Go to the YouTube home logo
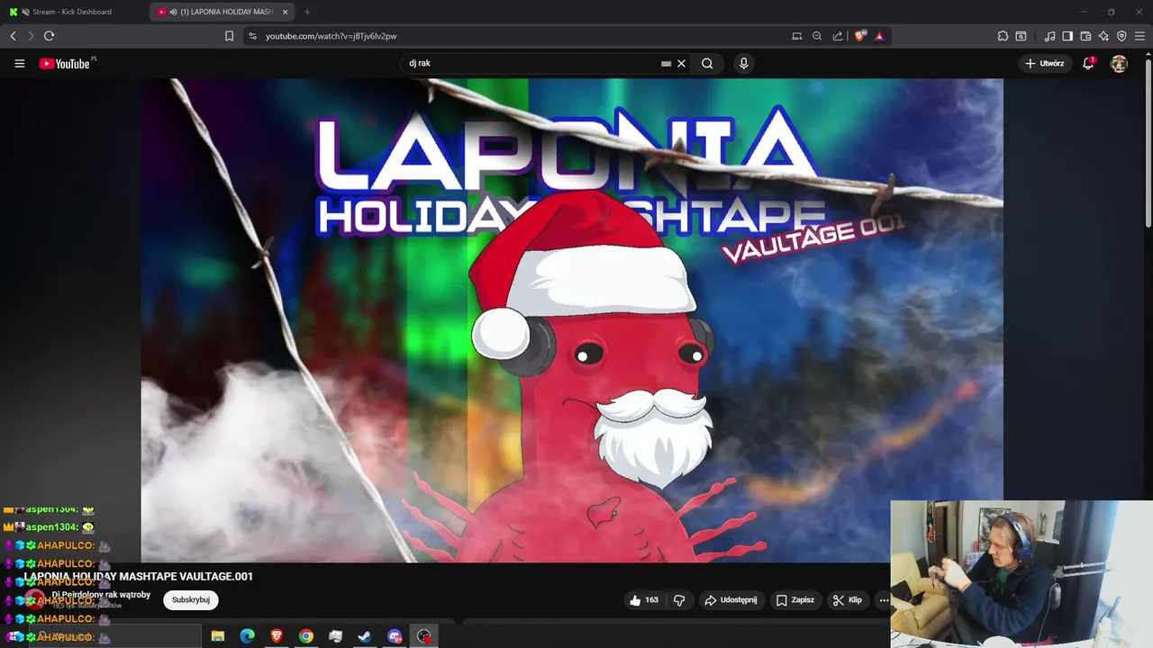The height and width of the screenshot is (648, 1153). 67,64
